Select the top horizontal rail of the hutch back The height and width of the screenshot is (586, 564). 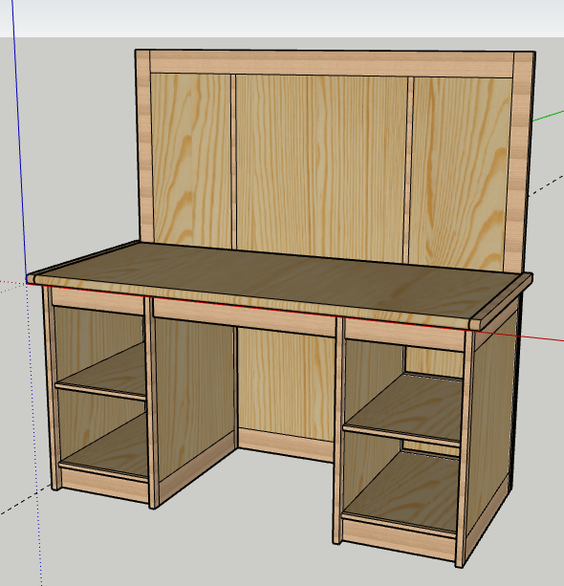tap(332, 64)
